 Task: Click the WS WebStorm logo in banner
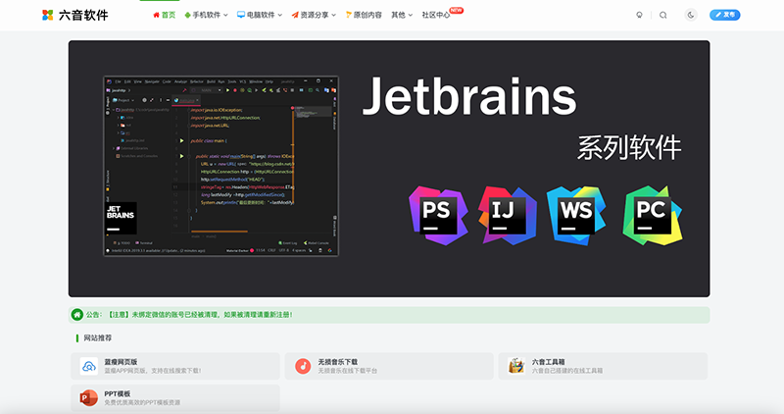pos(576,215)
